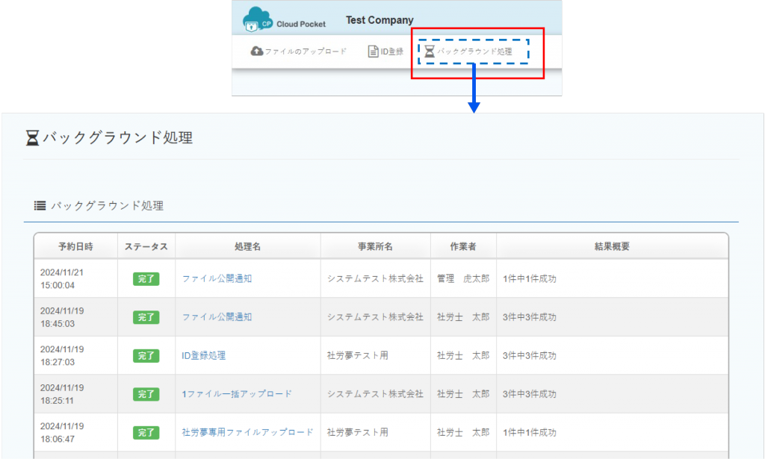Open 社労夢専用ファイルアップロード link
This screenshot has width=765, height=459.
coord(247,432)
